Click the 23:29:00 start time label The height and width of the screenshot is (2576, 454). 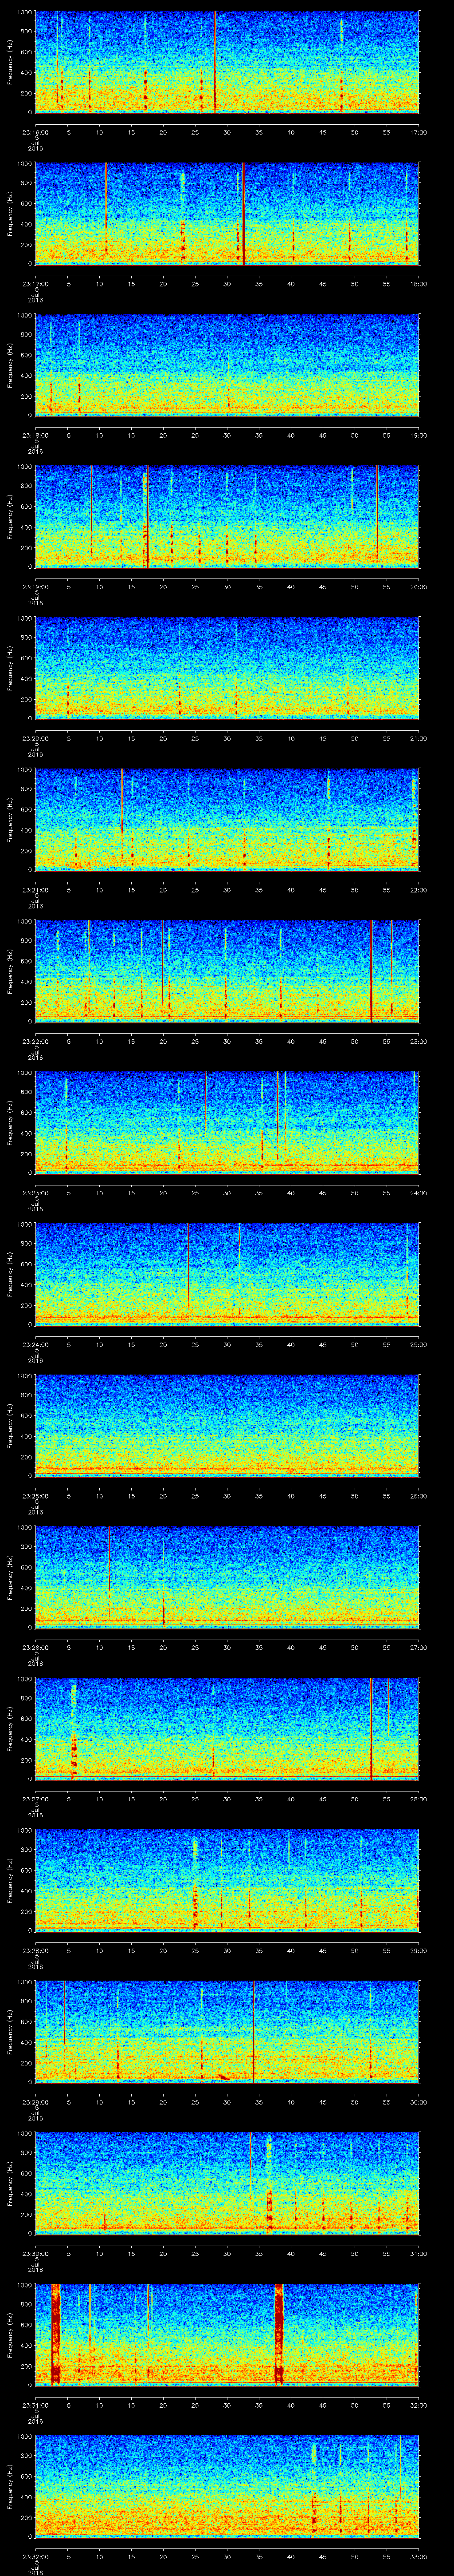pyautogui.click(x=35, y=2101)
